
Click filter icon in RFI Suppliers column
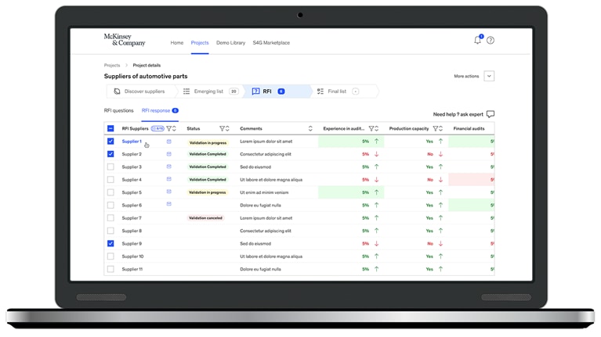(168, 129)
